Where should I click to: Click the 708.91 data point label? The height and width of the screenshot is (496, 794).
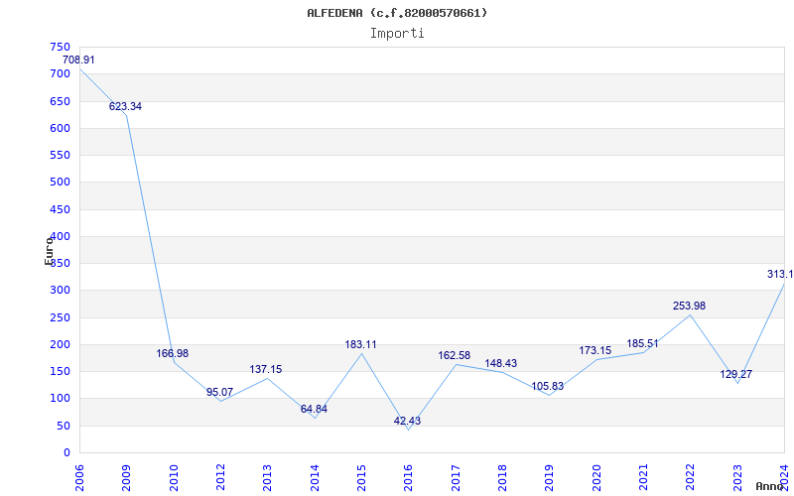pos(78,61)
